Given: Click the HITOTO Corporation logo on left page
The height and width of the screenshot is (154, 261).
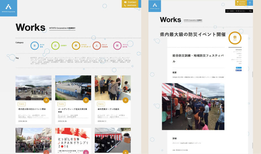Looking at the screenshot, I should (x=8, y=8).
